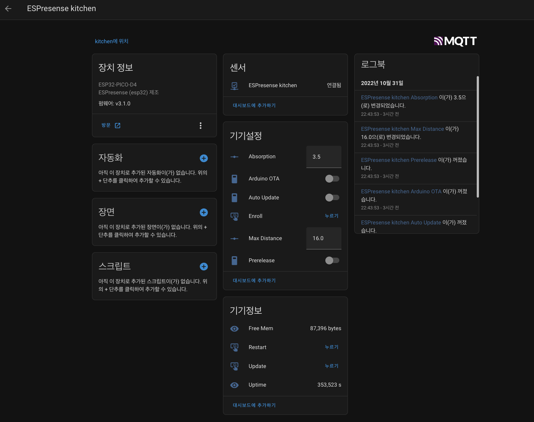Screen dimensions: 534x422
Task: Open ESPresense kitchen Max Distance logbook entry
Action: pos(402,129)
